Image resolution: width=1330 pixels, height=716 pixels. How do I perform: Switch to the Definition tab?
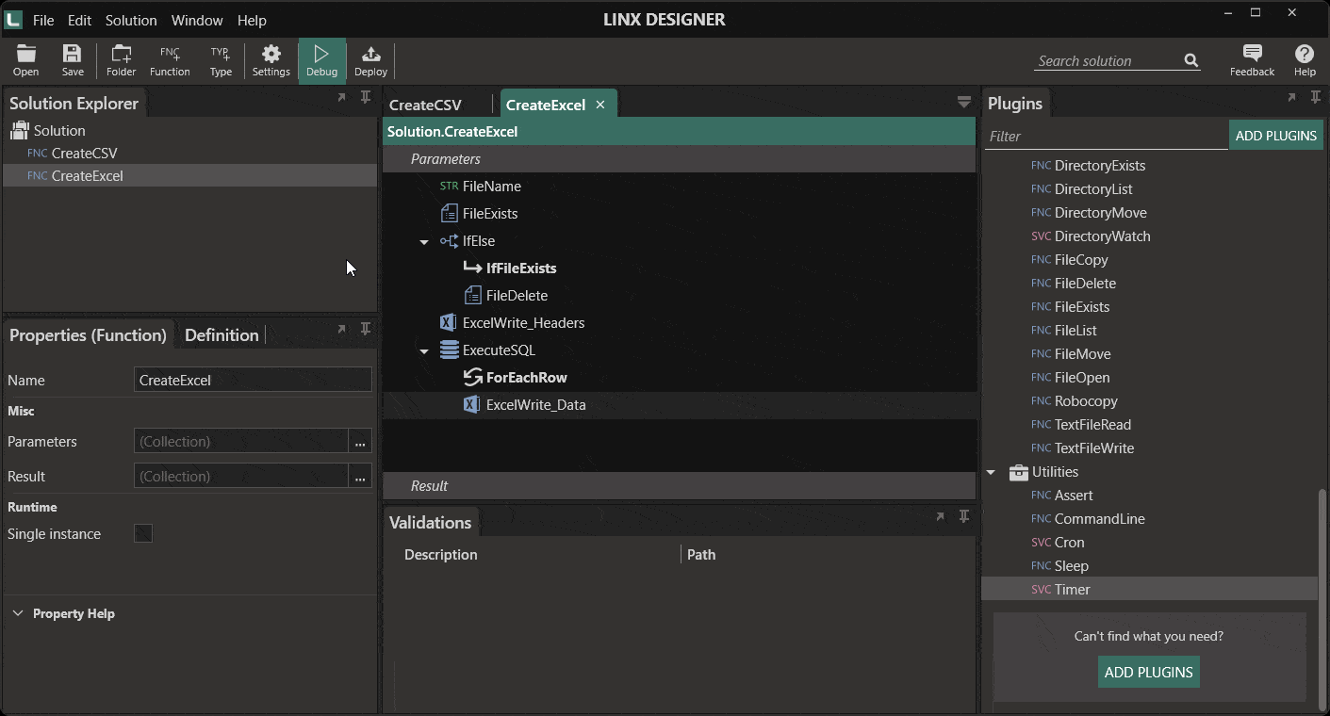click(x=222, y=334)
